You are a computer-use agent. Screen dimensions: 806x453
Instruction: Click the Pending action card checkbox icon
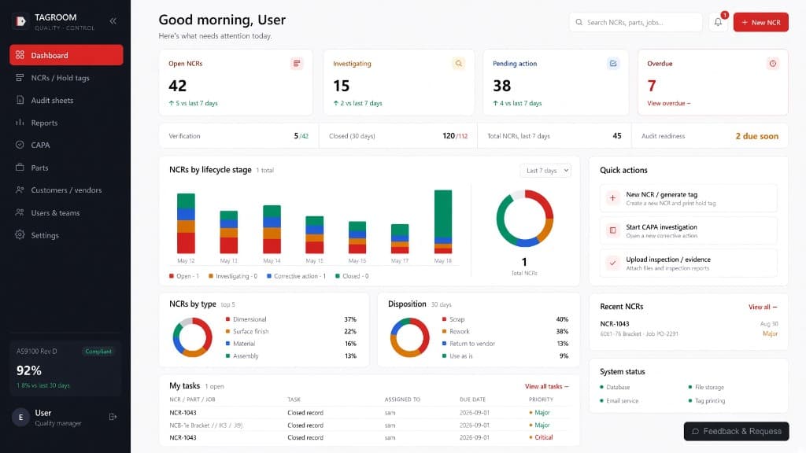point(613,64)
